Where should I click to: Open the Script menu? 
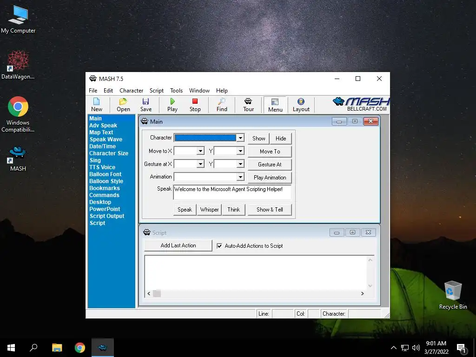tap(156, 91)
